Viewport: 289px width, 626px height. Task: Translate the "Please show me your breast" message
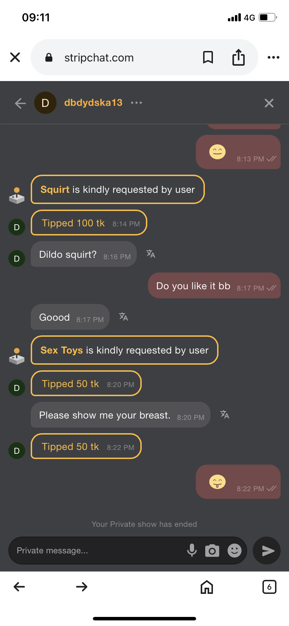[225, 415]
